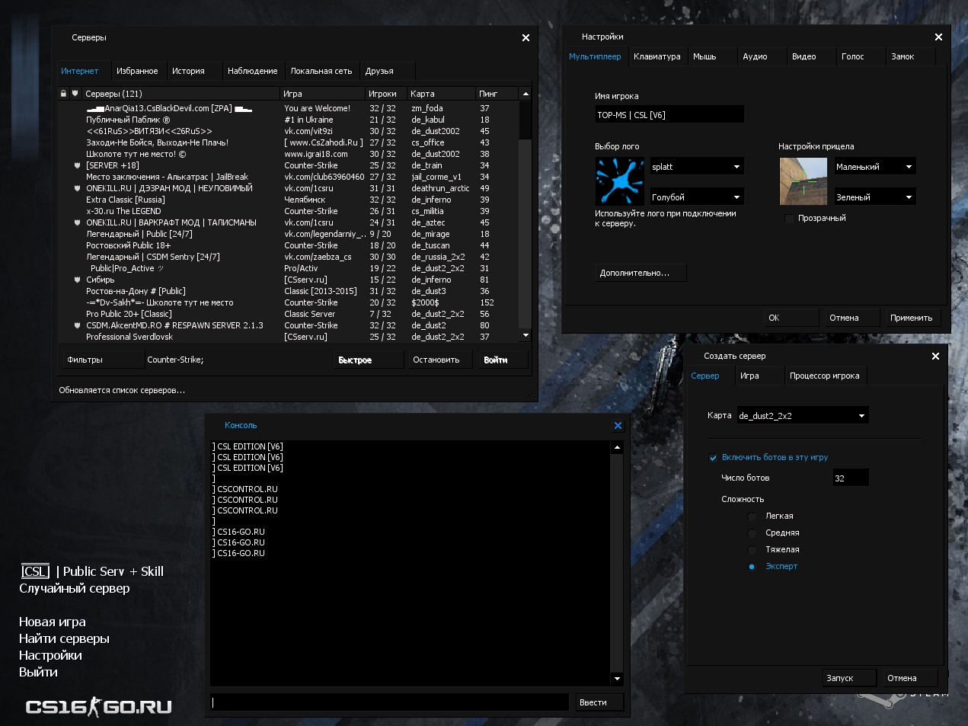Click the console scroll-up arrow
The image size is (968, 726).
617,447
